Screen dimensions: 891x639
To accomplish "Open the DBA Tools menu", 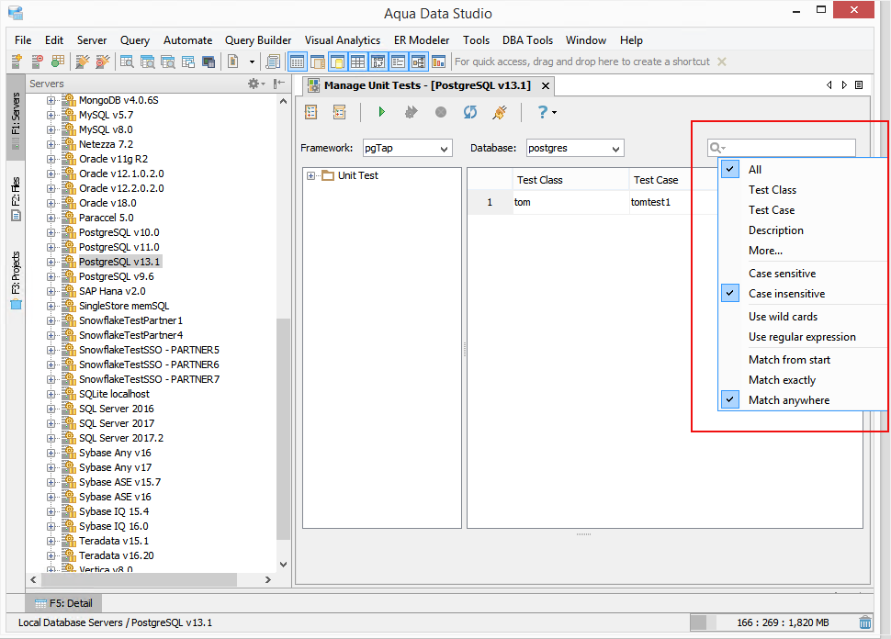I will tap(527, 40).
